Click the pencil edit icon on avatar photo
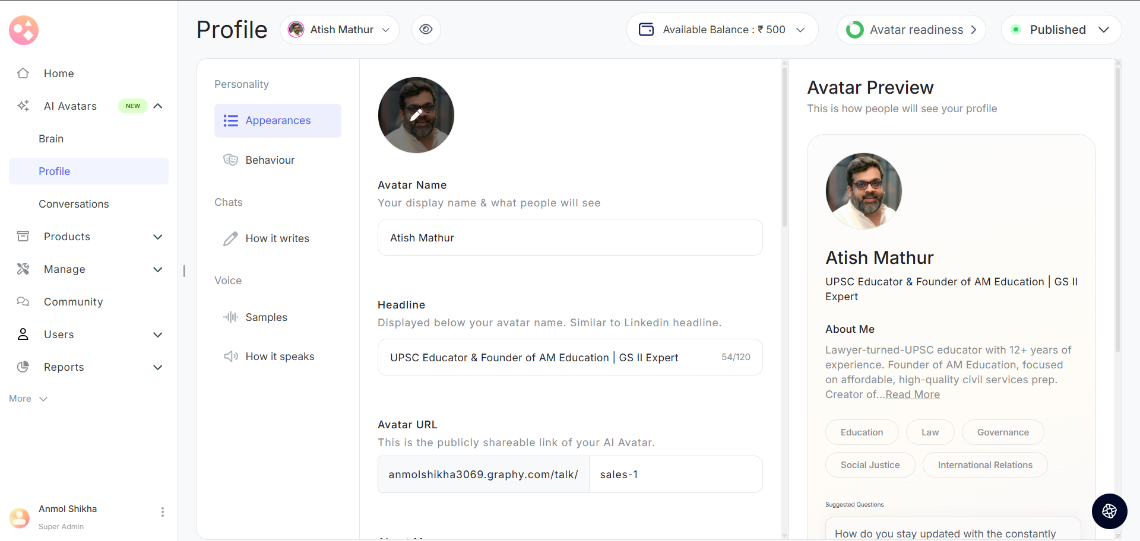The height and width of the screenshot is (541, 1140). (416, 115)
